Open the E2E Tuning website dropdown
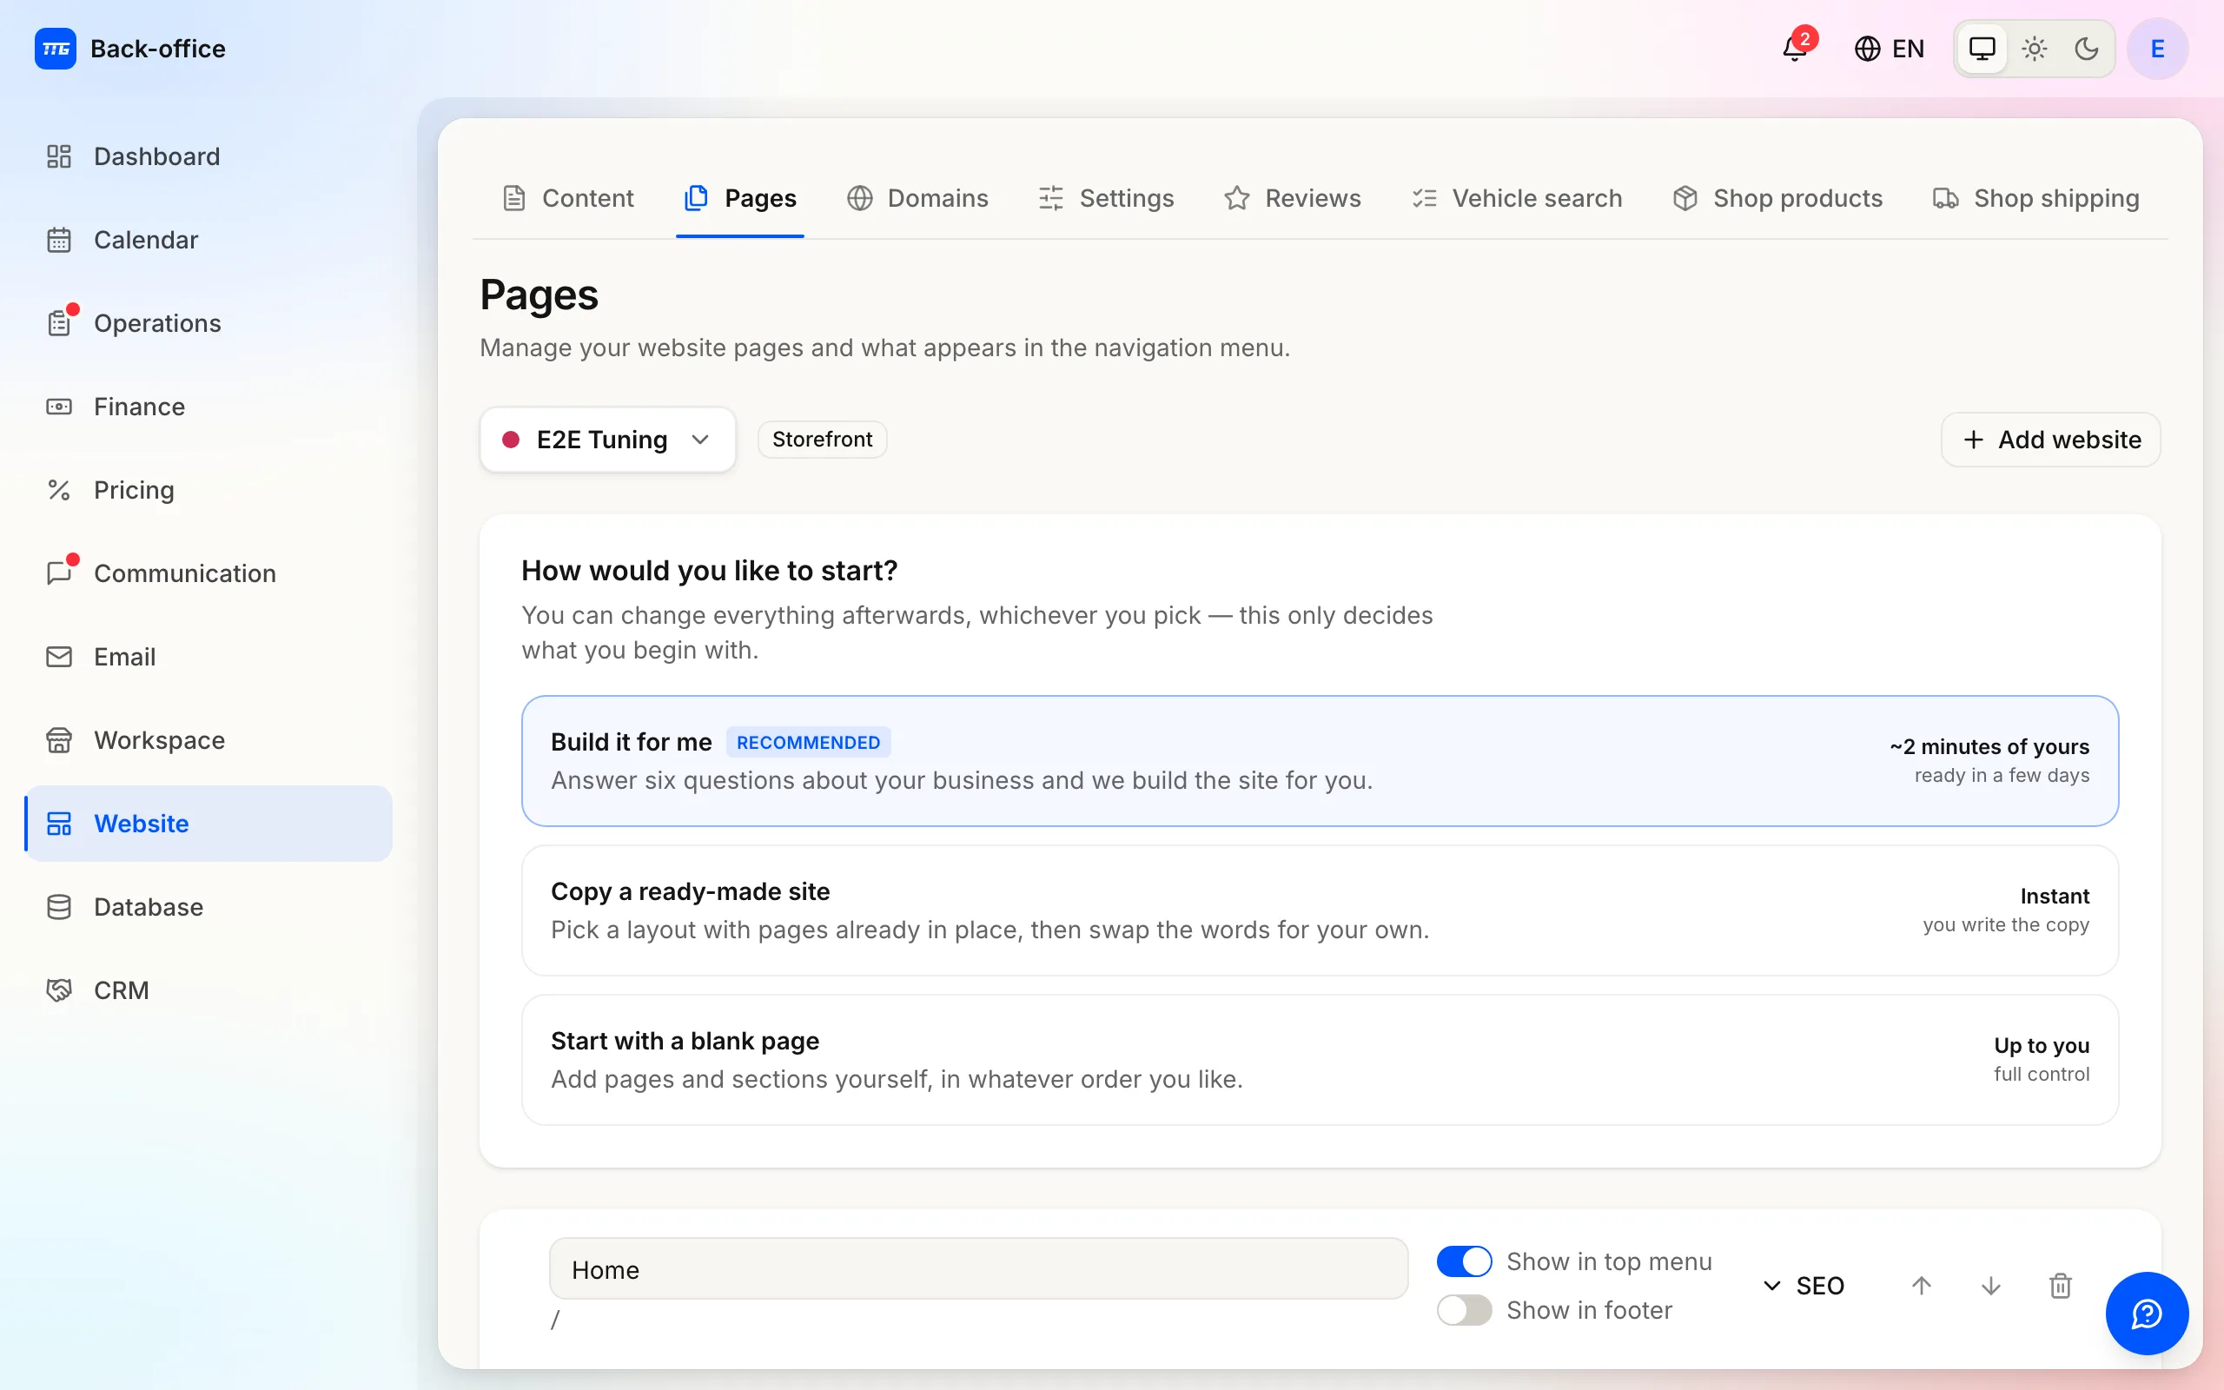This screenshot has width=2224, height=1390. click(x=607, y=440)
